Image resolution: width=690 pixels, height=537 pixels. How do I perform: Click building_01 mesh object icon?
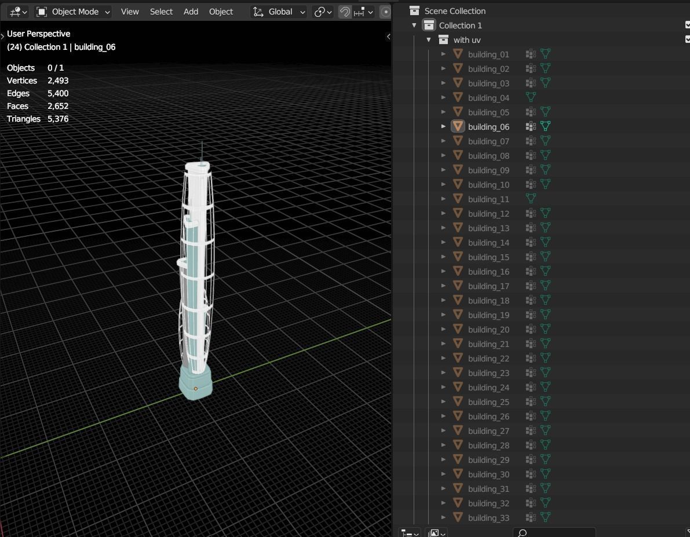(458, 54)
